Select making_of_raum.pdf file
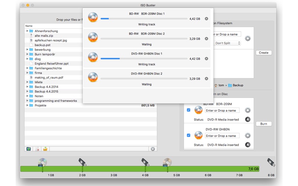 (x=49, y=77)
